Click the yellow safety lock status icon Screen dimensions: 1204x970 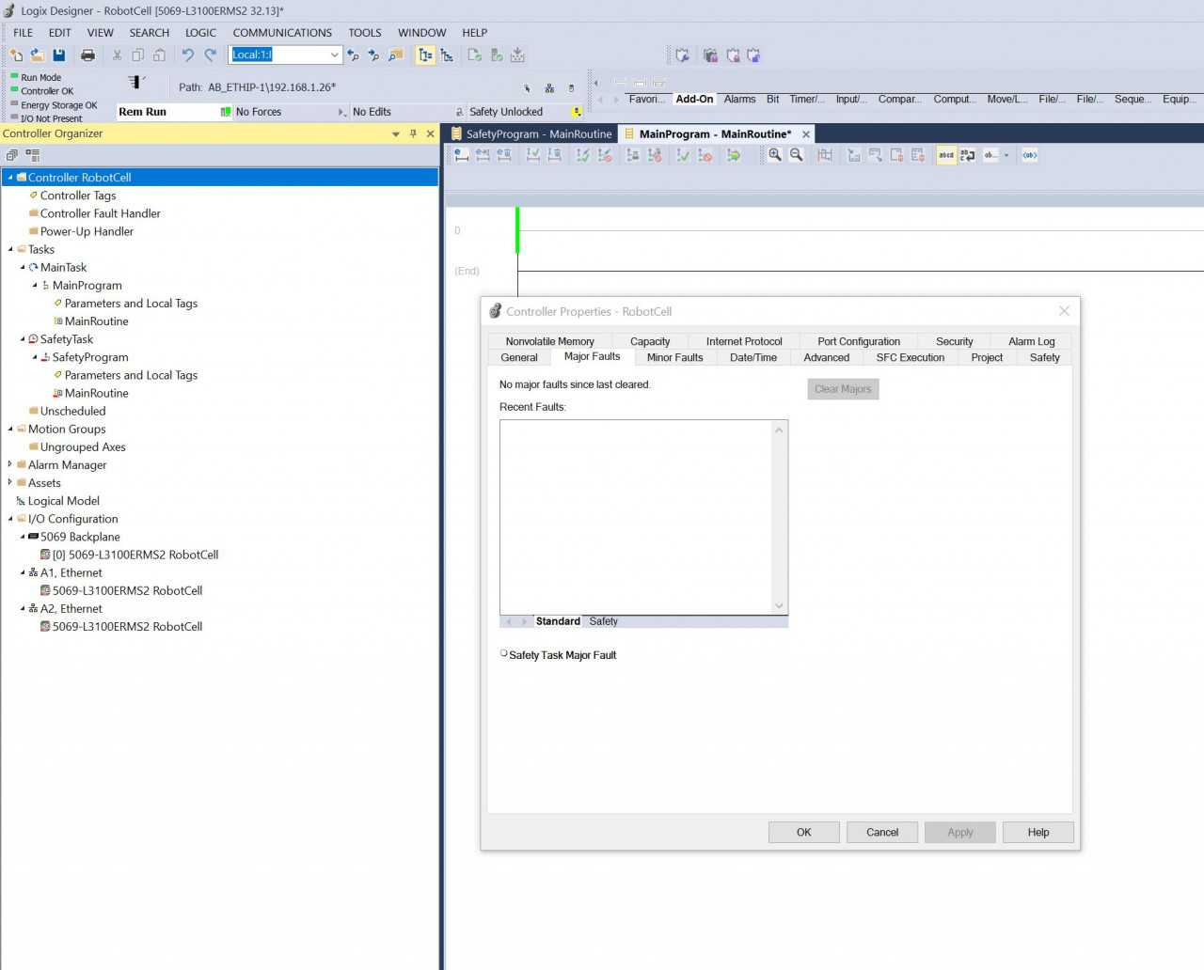[577, 112]
